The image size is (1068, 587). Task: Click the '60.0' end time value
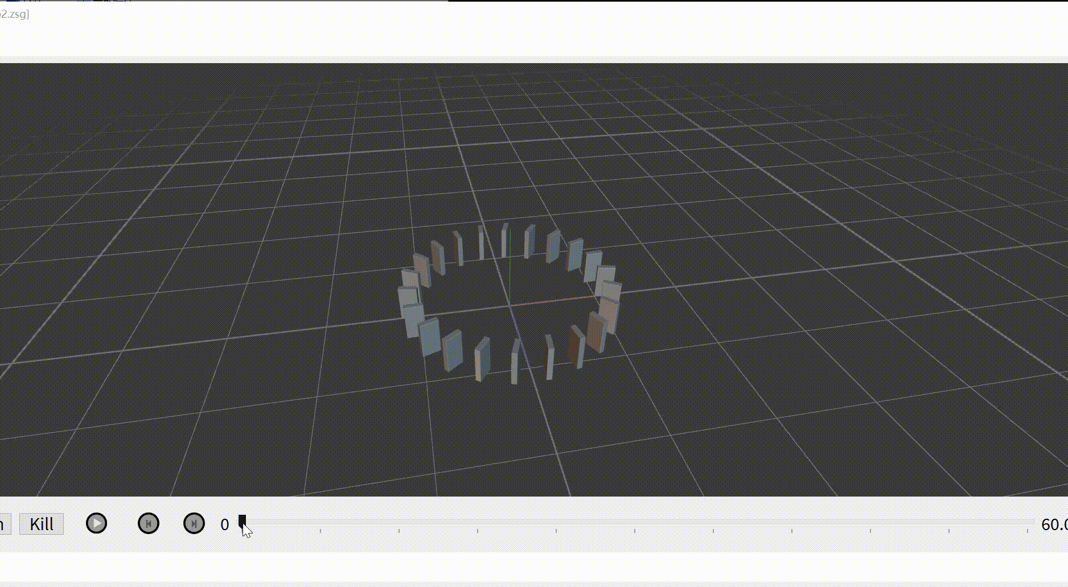tap(1054, 524)
